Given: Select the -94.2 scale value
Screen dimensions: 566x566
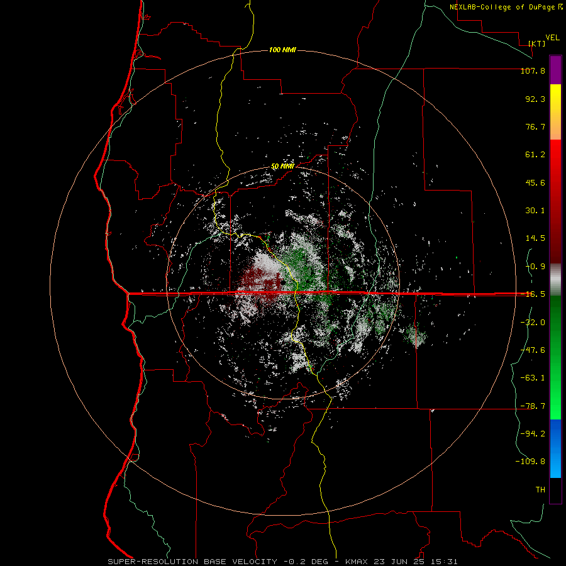Looking at the screenshot, I should pyautogui.click(x=533, y=434).
